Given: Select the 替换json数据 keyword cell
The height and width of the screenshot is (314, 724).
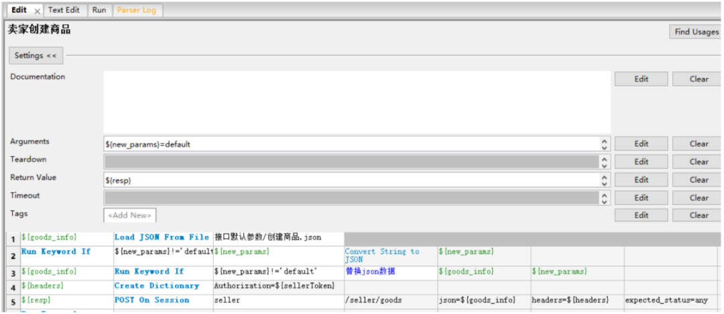Looking at the screenshot, I should [x=391, y=272].
